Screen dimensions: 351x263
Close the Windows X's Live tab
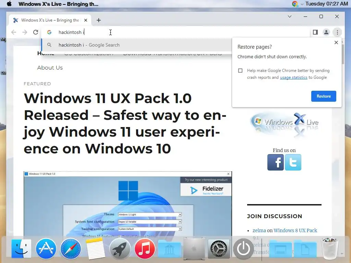tap(85, 20)
